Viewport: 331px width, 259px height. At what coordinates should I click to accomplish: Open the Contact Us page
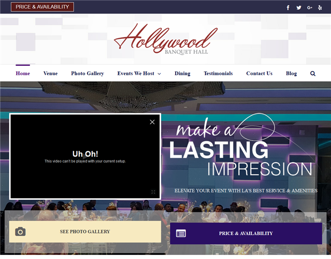(259, 74)
